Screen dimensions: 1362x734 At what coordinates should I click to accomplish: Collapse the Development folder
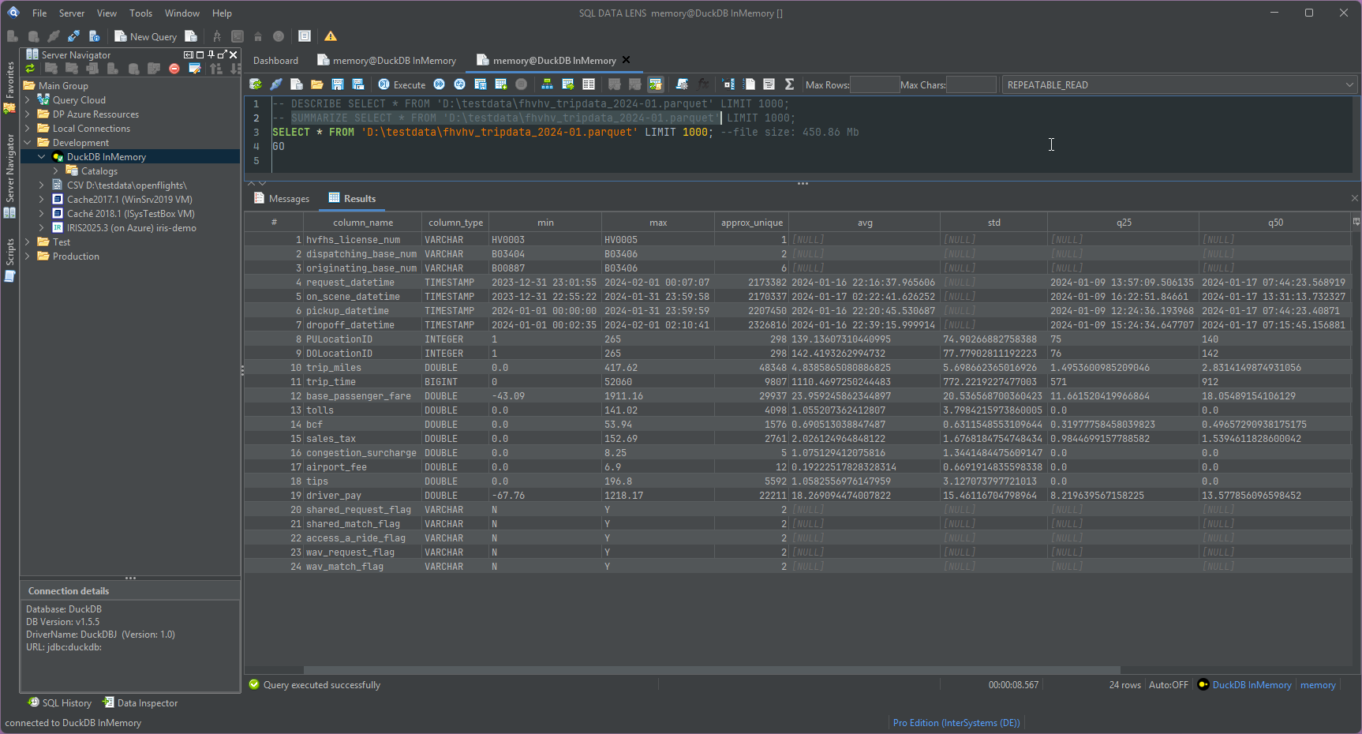pyautogui.click(x=28, y=143)
